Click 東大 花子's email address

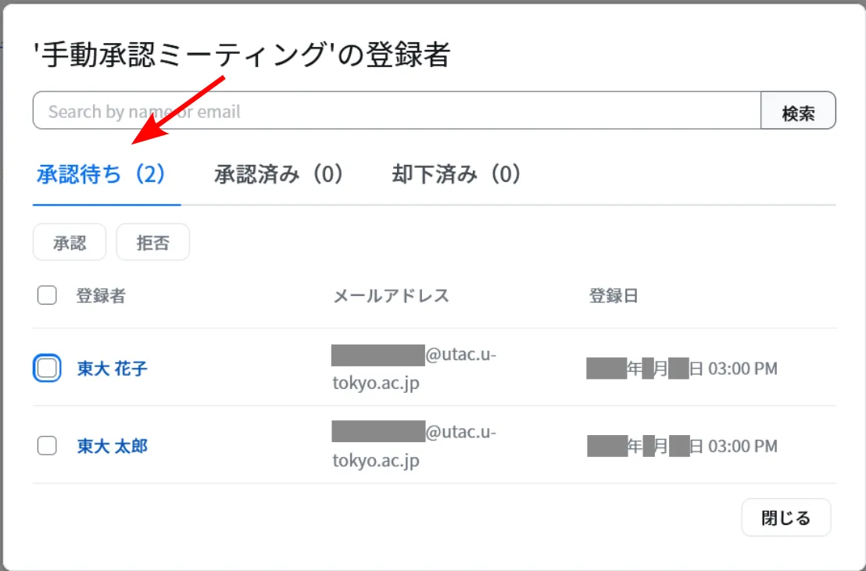click(414, 368)
